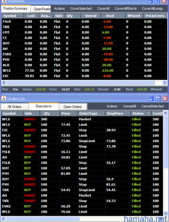This screenshot has height=222, width=169.
Task: Click right arrow of positions horizontal scrollbar
Action: [164, 82]
